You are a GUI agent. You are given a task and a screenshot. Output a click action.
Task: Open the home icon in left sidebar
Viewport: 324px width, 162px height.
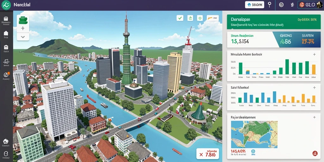[6, 33]
